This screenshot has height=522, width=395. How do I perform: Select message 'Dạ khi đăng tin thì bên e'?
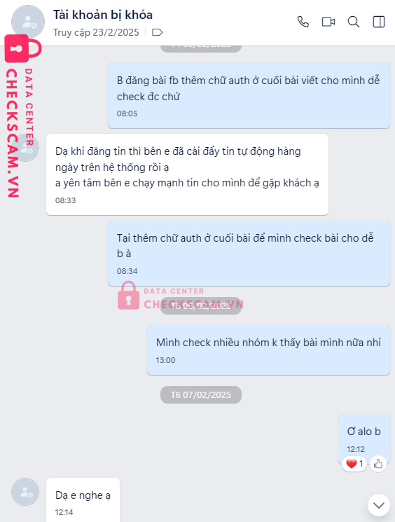pyautogui.click(x=188, y=174)
